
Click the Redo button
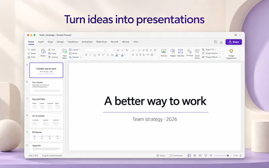pos(32,53)
